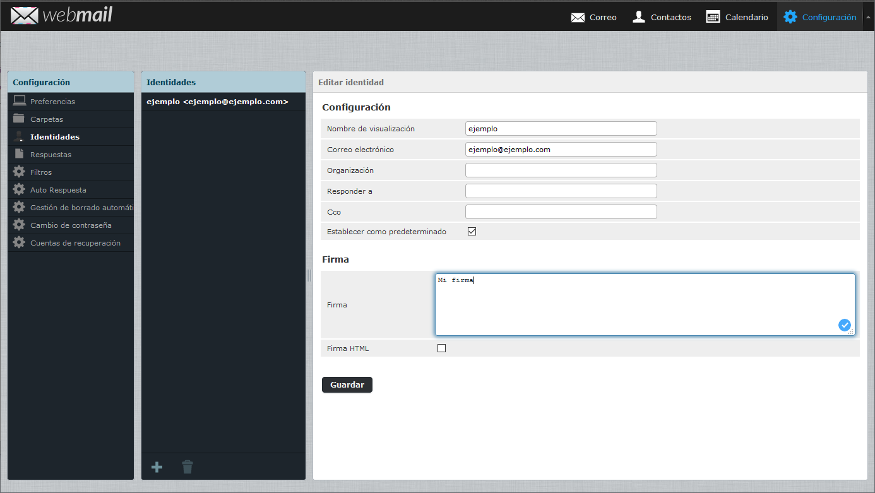Open Cuentas de recuperación section
The width and height of the screenshot is (875, 493).
[71, 243]
